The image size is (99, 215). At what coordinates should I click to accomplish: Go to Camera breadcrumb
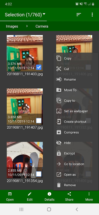(x=42, y=26)
